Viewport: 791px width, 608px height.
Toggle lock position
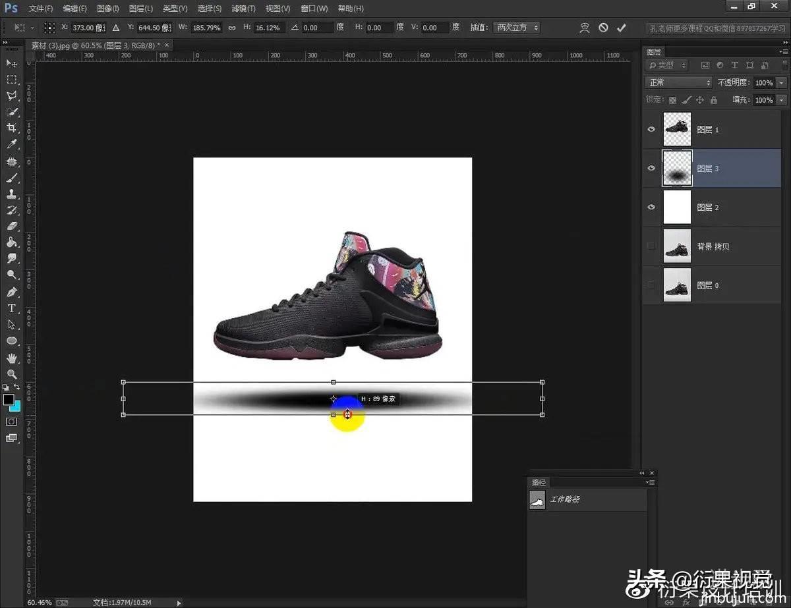pyautogui.click(x=700, y=100)
